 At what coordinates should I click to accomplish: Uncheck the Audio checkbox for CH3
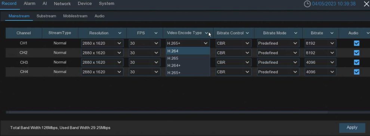click(x=357, y=62)
